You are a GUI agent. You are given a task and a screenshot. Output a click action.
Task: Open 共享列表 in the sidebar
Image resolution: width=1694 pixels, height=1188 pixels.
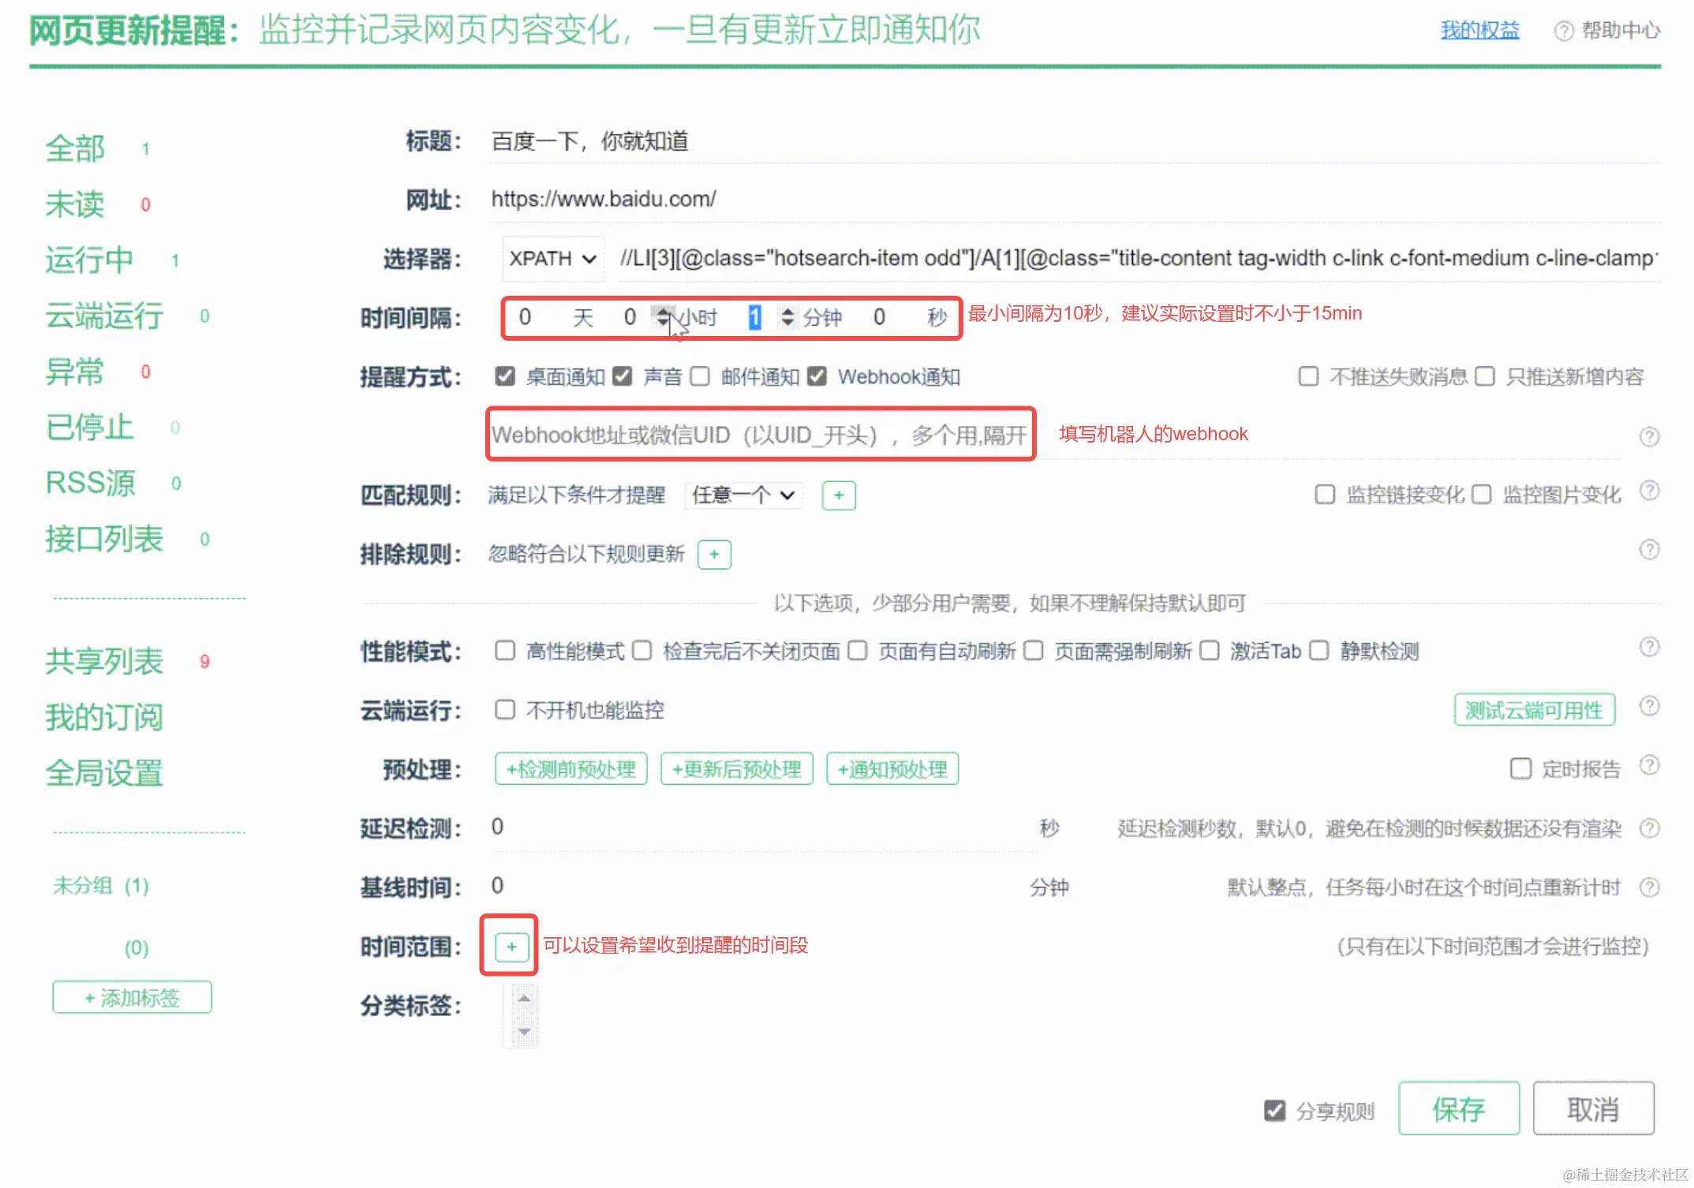104,661
